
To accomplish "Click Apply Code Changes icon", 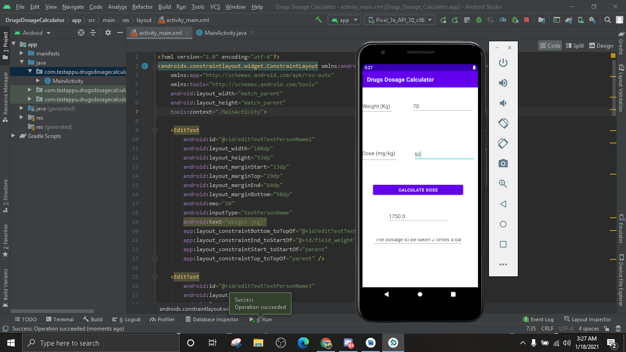I will (455, 20).
